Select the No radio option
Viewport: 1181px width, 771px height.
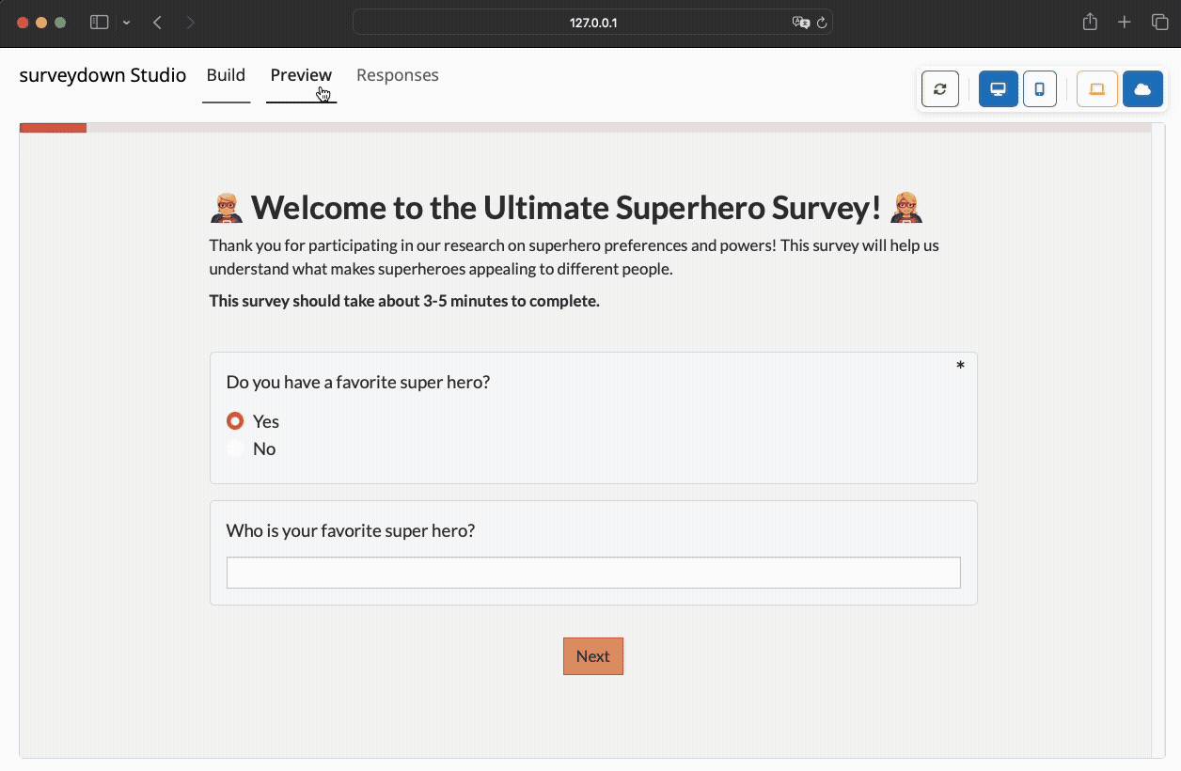pyautogui.click(x=235, y=448)
